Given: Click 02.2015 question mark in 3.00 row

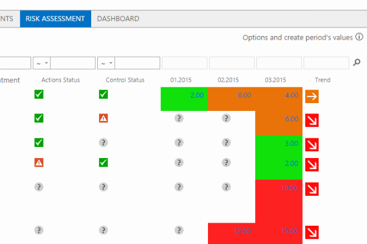Looking at the screenshot, I should point(226,142).
